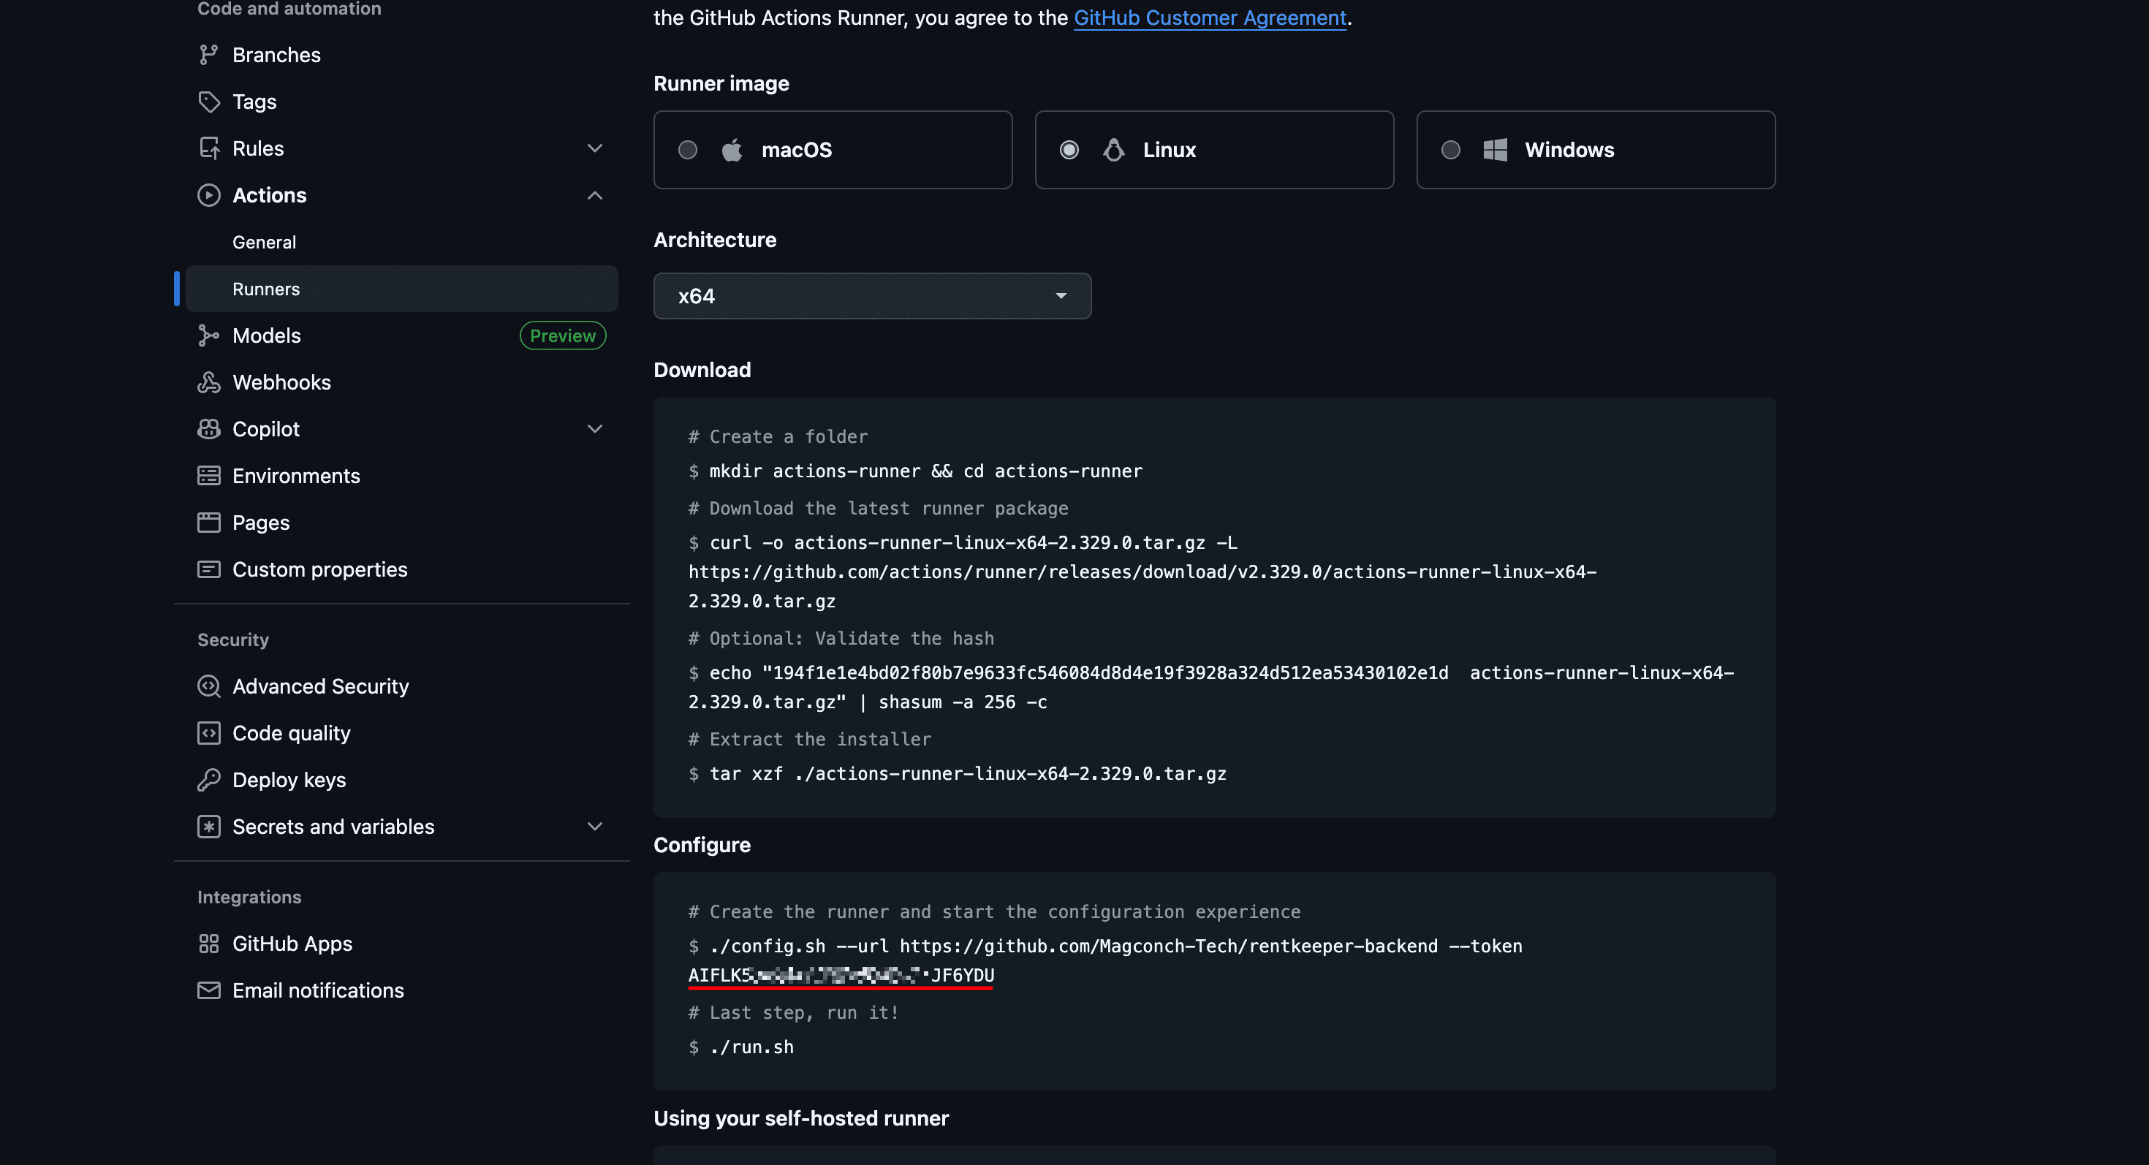Click the Email notifications envelope icon

(208, 990)
